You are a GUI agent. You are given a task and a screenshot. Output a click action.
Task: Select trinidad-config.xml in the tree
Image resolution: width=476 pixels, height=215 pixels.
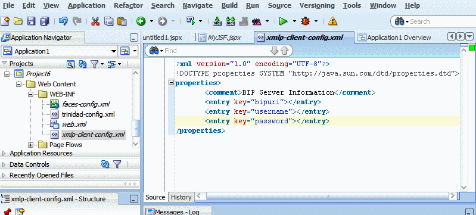coord(88,114)
